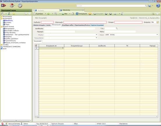
Task: Click the house home icon in top toolbar
Action: (x=12, y=5)
